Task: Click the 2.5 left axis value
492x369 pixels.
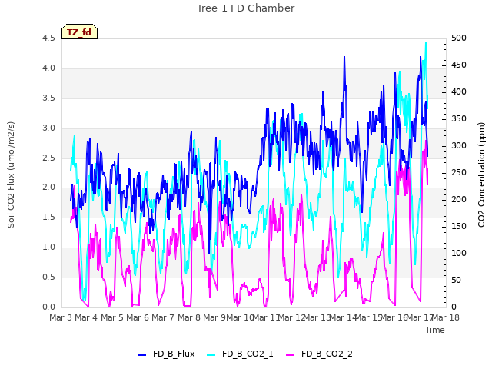Action: pyautogui.click(x=48, y=158)
